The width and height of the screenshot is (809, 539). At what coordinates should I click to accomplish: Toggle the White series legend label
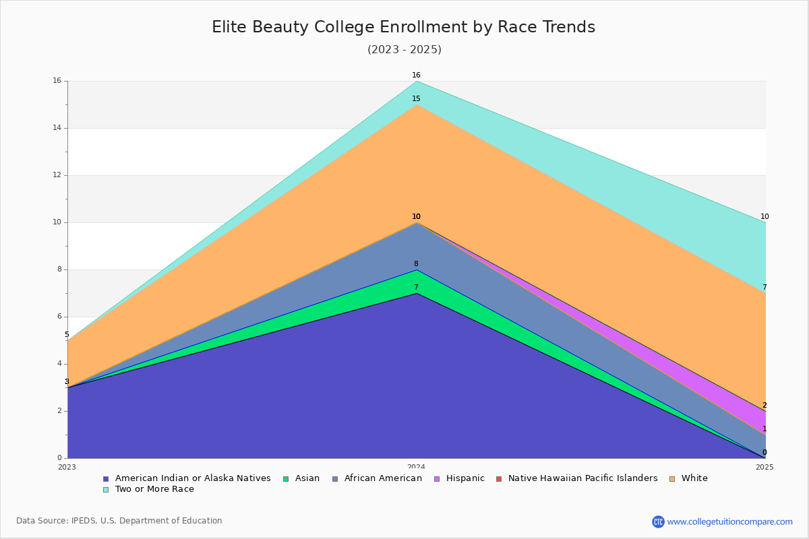pyautogui.click(x=694, y=478)
